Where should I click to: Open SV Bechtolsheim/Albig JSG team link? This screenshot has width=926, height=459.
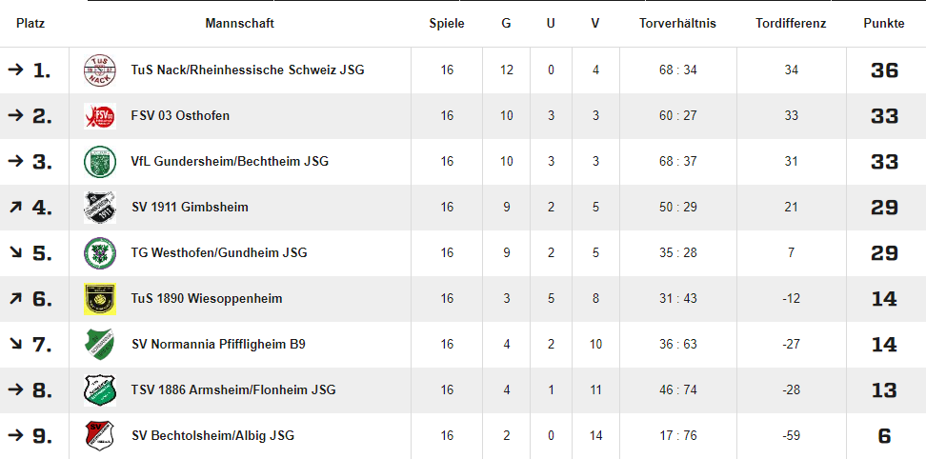[212, 436]
